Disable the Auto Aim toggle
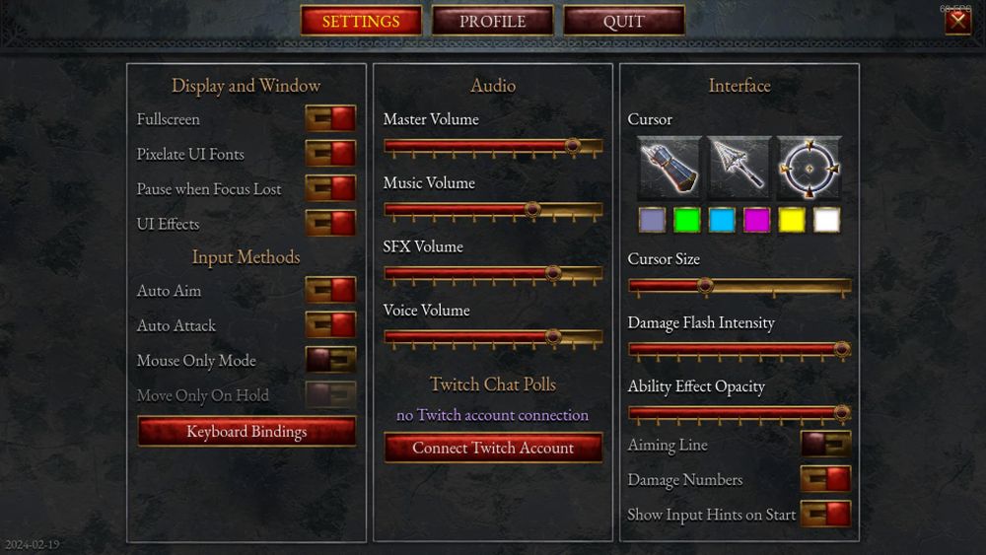The height and width of the screenshot is (555, 986). (330, 290)
